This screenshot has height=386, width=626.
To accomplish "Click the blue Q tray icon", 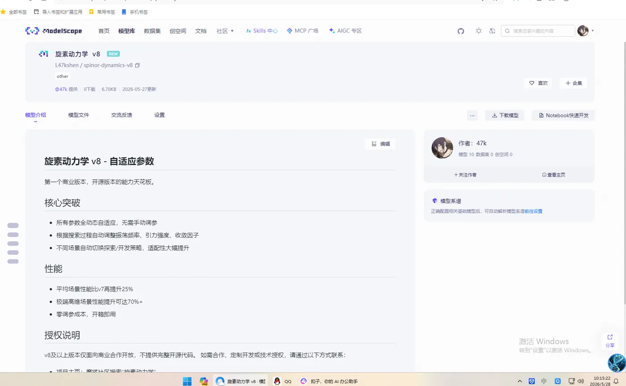I will pos(558,381).
